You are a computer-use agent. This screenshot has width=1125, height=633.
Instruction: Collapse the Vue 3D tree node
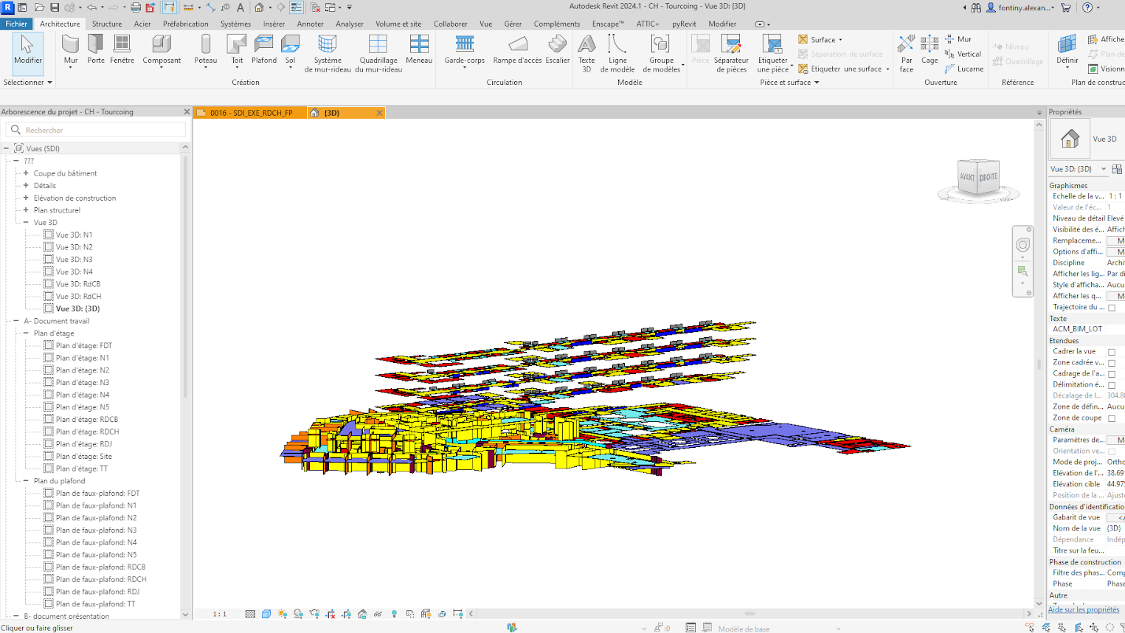[26, 222]
